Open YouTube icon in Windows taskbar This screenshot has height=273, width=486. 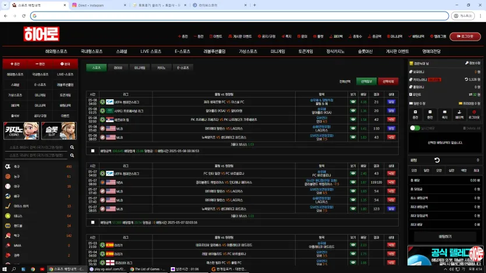(x=42, y=270)
